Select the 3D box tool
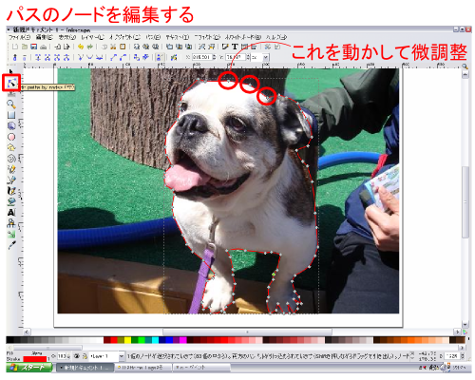The height and width of the screenshot is (380, 475). pyautogui.click(x=11, y=125)
